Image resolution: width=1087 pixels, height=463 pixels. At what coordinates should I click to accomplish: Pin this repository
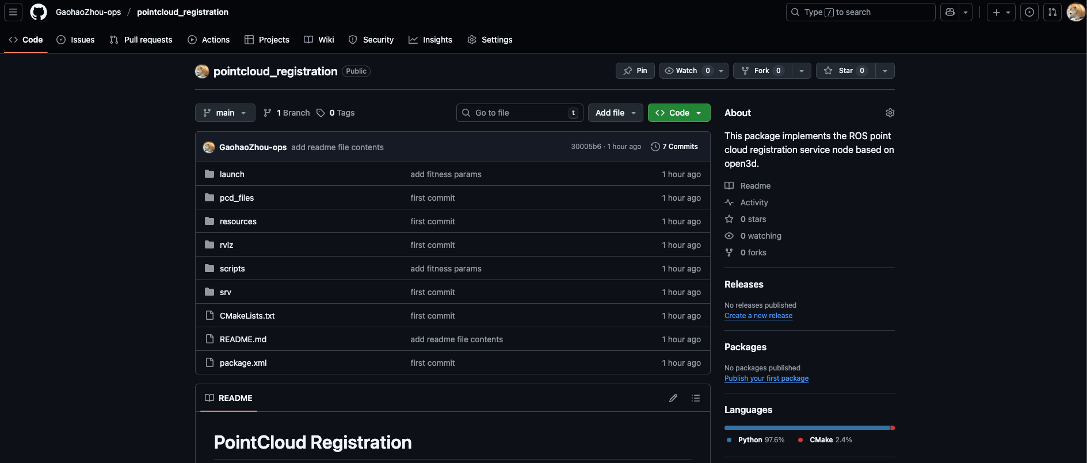coord(635,71)
